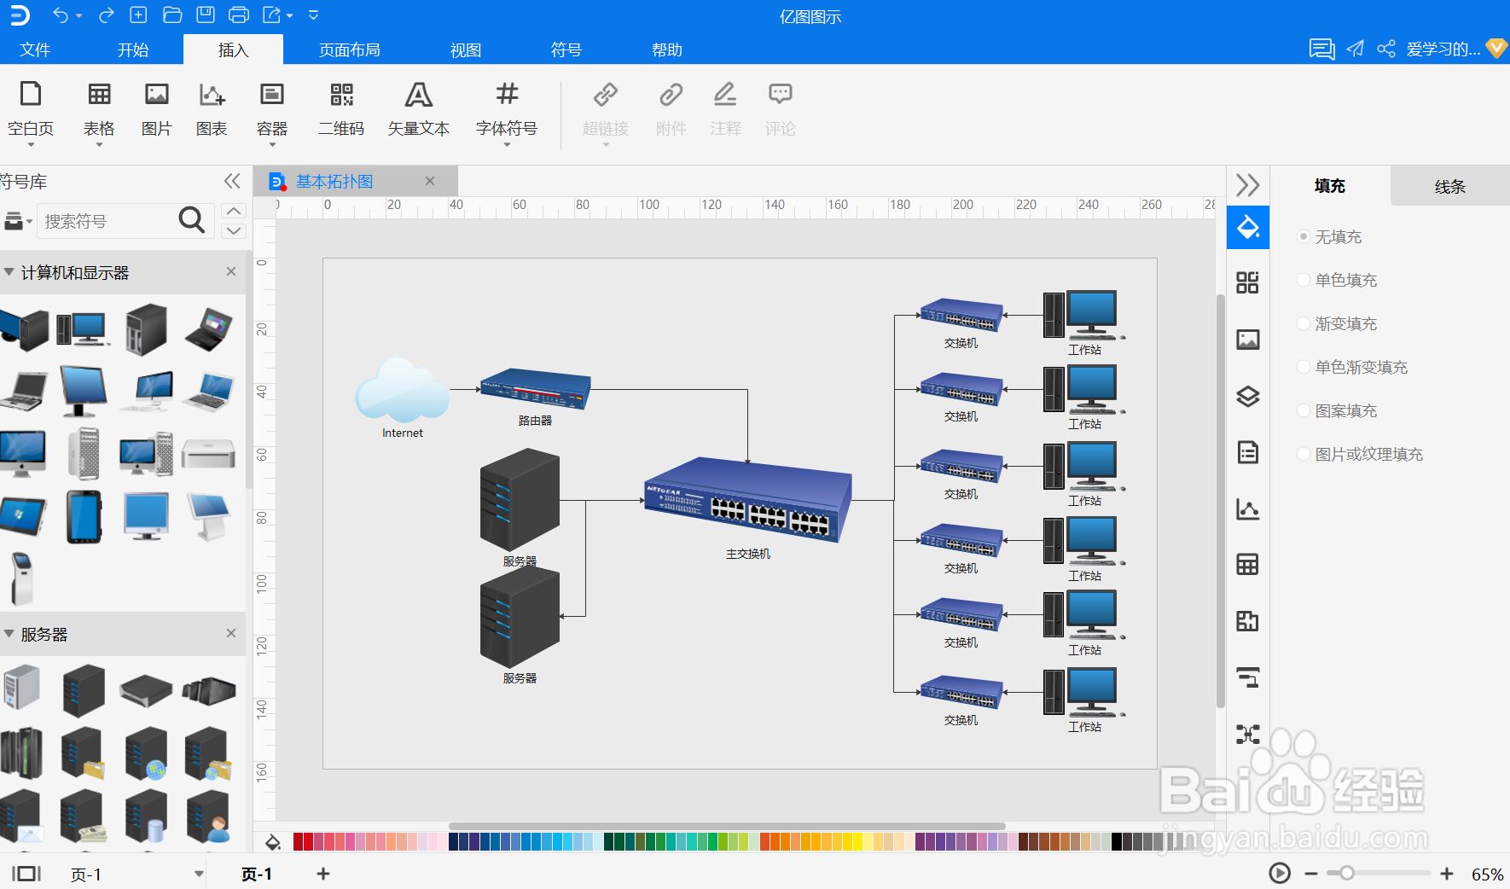The width and height of the screenshot is (1510, 889).
Task: Switch to the 页面布局 ribbon tab
Action: 350,49
